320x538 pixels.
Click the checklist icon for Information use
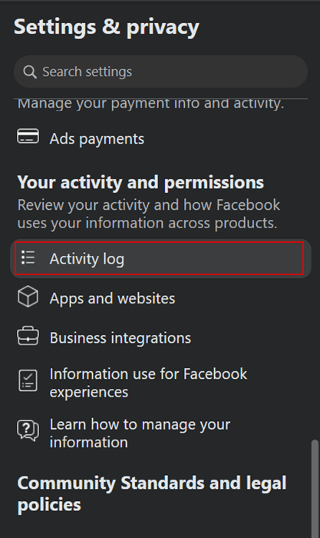(x=28, y=380)
